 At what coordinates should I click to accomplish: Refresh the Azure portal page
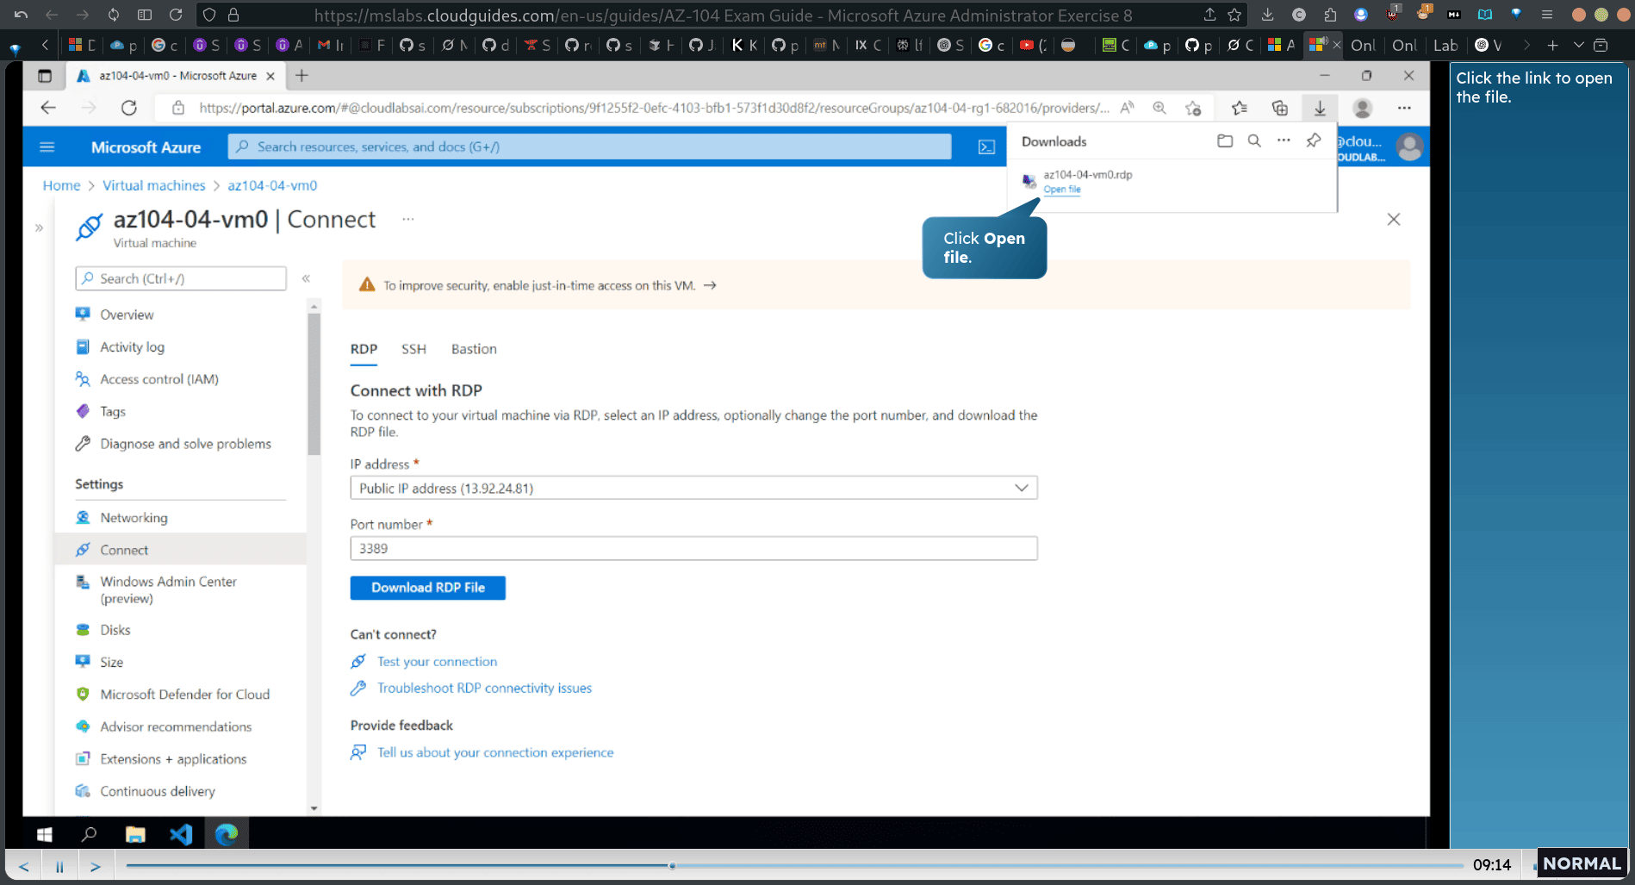tap(129, 108)
